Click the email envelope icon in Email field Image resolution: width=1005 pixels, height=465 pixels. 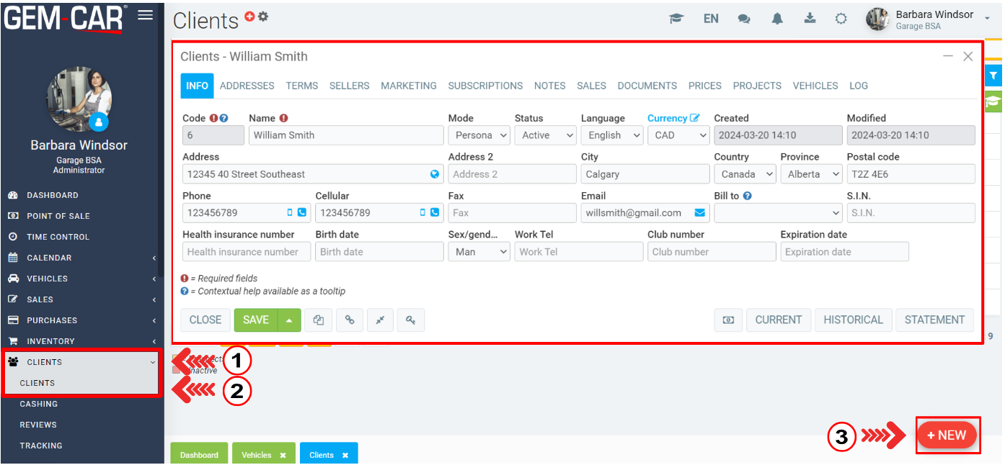click(699, 213)
